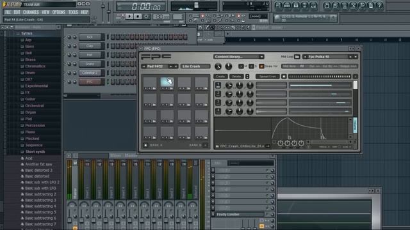Select the 'Another fat saw' preset

(x=38, y=164)
